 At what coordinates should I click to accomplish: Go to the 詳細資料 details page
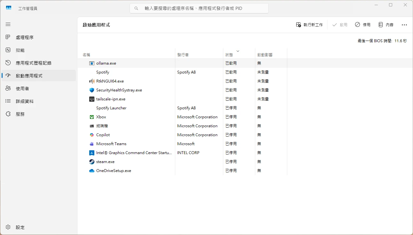click(x=25, y=101)
